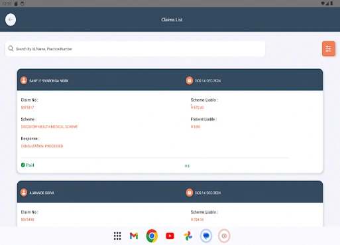Click the search magnifier icon
Viewport: 340px width, 245px height.
11,48
